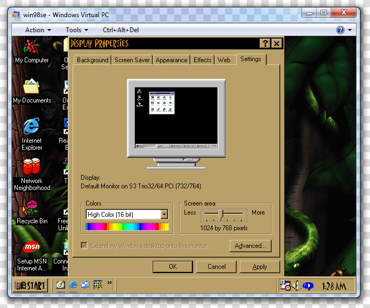
Task: Close the Display Properties dialog
Action: tap(276, 43)
